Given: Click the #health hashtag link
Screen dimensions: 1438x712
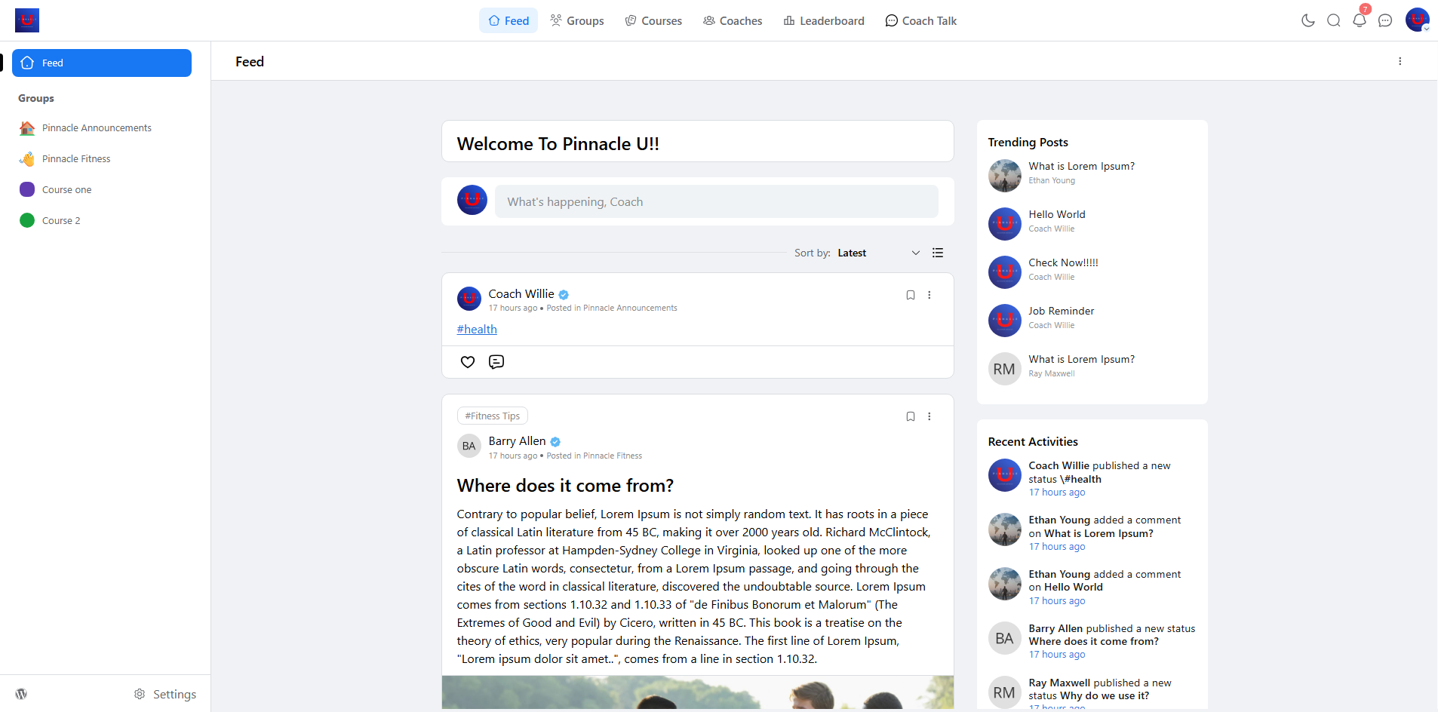Looking at the screenshot, I should [x=477, y=330].
